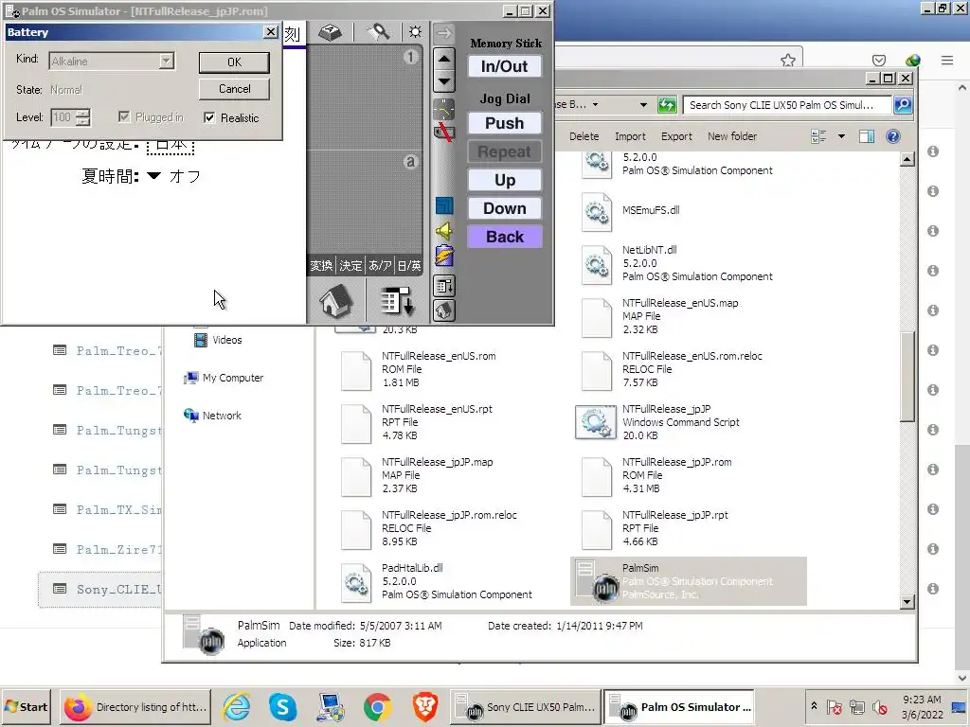This screenshot has width=970, height=727.
Task: Select the find magnifier icon in simulator
Action: click(x=378, y=32)
